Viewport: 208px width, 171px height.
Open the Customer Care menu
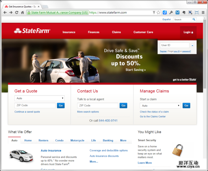click(143, 32)
